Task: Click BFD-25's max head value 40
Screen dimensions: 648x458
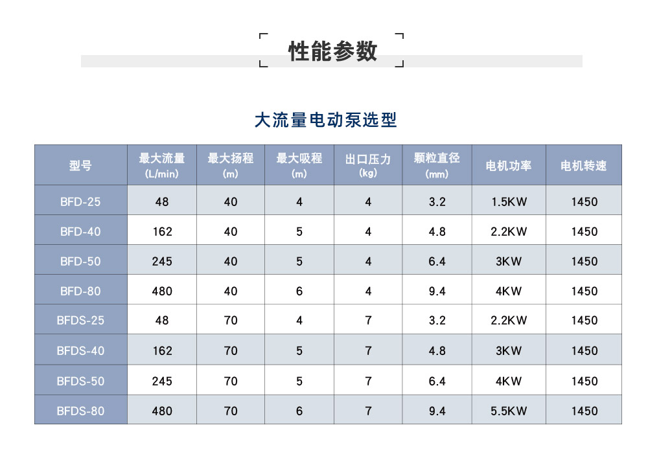Action: [x=231, y=201]
